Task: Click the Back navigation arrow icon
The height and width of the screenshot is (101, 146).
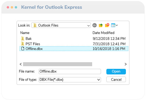Action: (95, 25)
